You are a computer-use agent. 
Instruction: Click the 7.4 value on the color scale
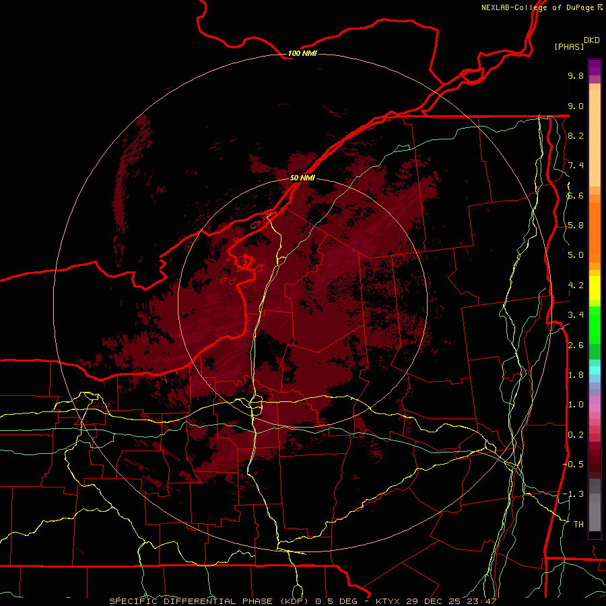[576, 166]
